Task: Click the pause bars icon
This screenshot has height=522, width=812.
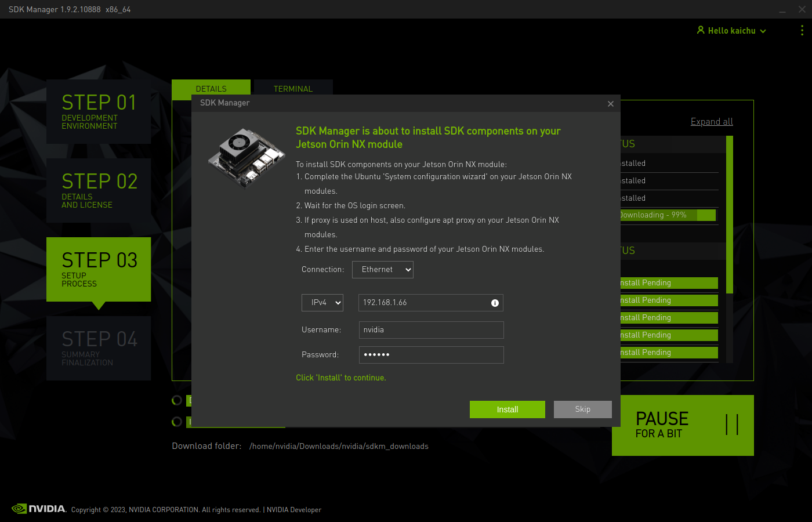Action: coord(732,425)
